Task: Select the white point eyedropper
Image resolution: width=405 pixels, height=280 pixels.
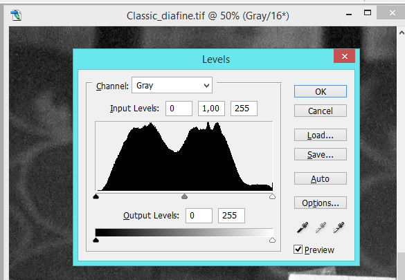Action: pos(339,227)
